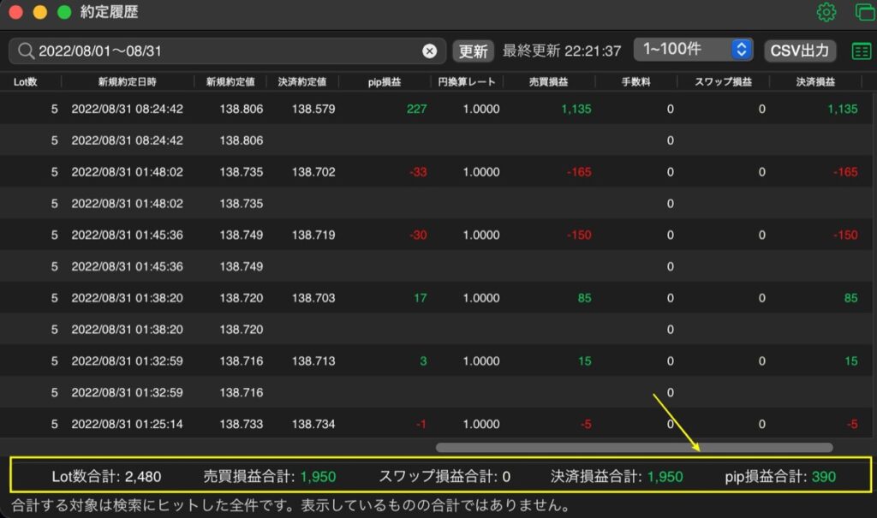This screenshot has width=877, height=518.
Task: Click the Lot数合計 2,480 total
Action: [106, 477]
